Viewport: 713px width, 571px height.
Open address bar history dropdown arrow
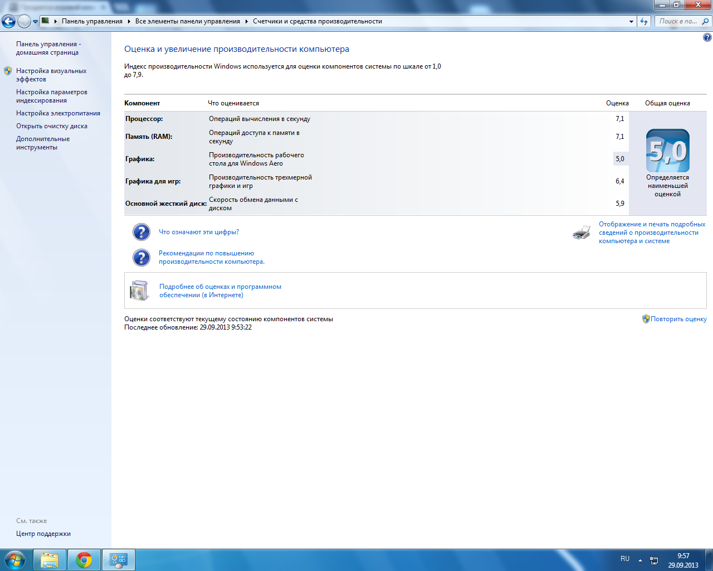[631, 22]
